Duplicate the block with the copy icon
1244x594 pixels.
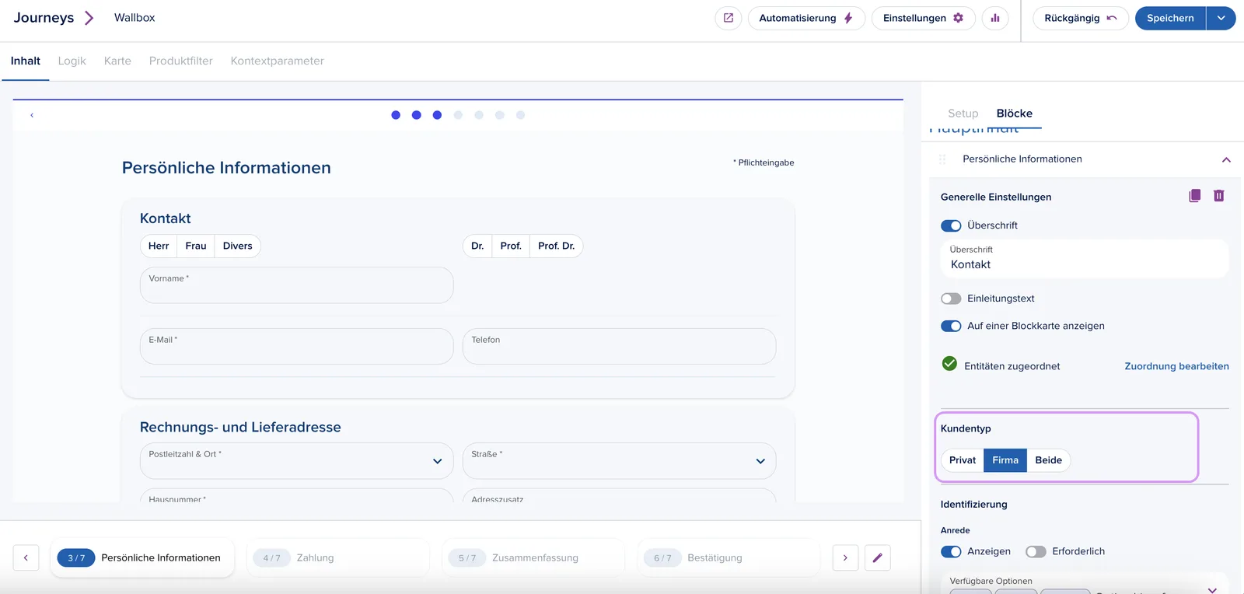click(x=1195, y=196)
